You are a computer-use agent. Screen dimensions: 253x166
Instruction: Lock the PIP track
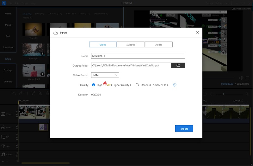17,137
